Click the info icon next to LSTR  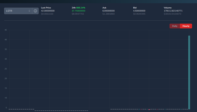(x=35, y=11)
